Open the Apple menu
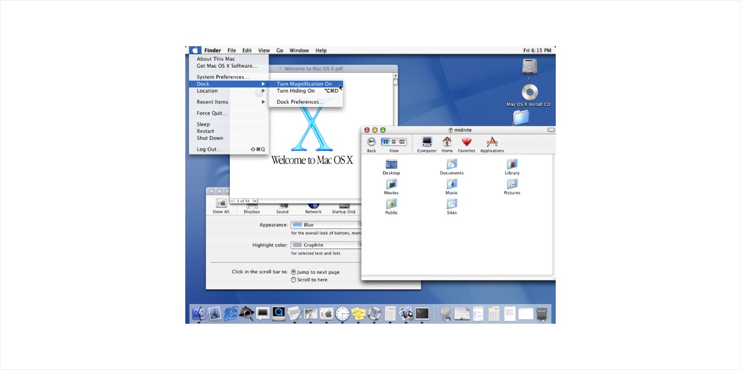741x370 pixels. pos(195,51)
